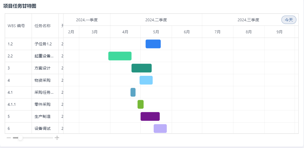Click the 设备调试 lavender Gantt bar
The image size is (304, 148).
160,128
